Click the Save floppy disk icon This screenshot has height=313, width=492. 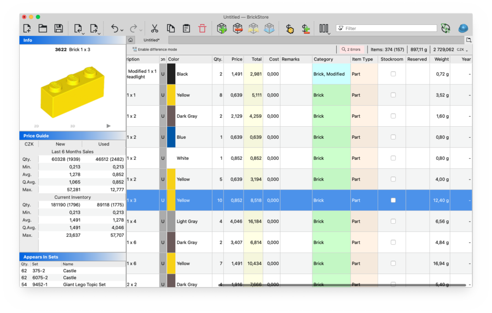pyautogui.click(x=59, y=28)
